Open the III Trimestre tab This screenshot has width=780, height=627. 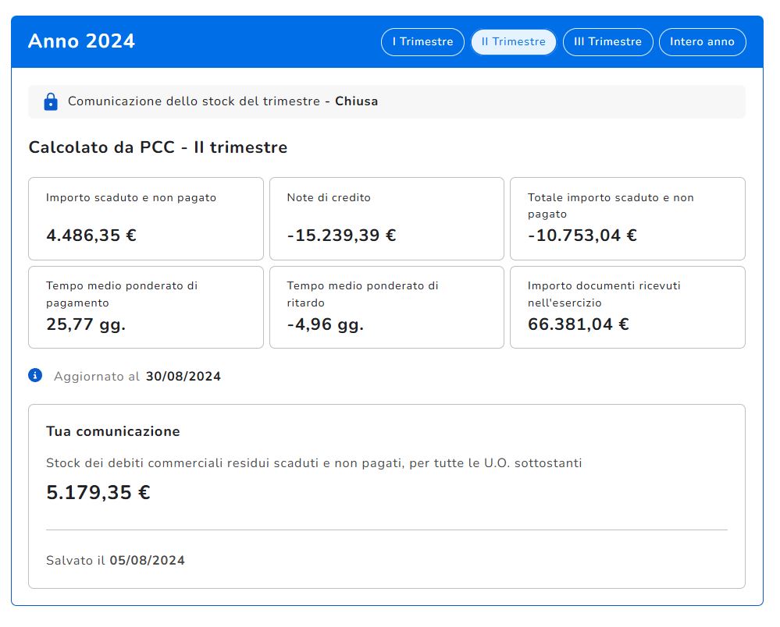coord(607,42)
